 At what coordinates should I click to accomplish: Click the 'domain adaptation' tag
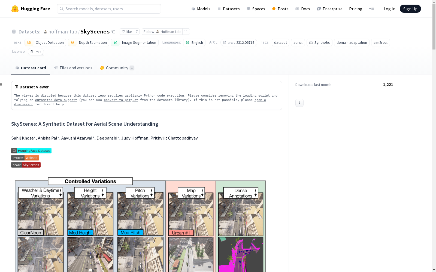[x=352, y=42]
